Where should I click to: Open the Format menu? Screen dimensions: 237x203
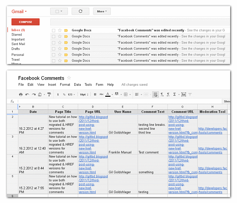(65, 84)
